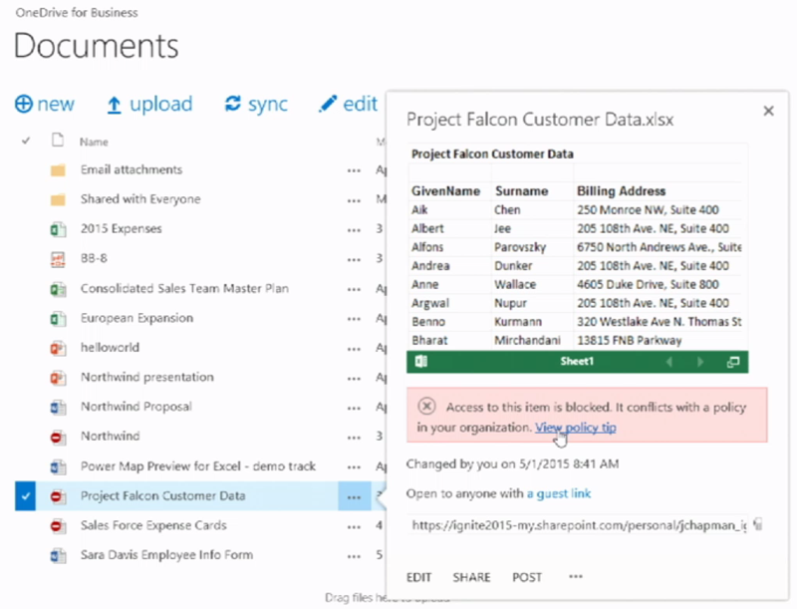The image size is (797, 609).
Task: Open the guest link hyperlink
Action: coord(559,493)
